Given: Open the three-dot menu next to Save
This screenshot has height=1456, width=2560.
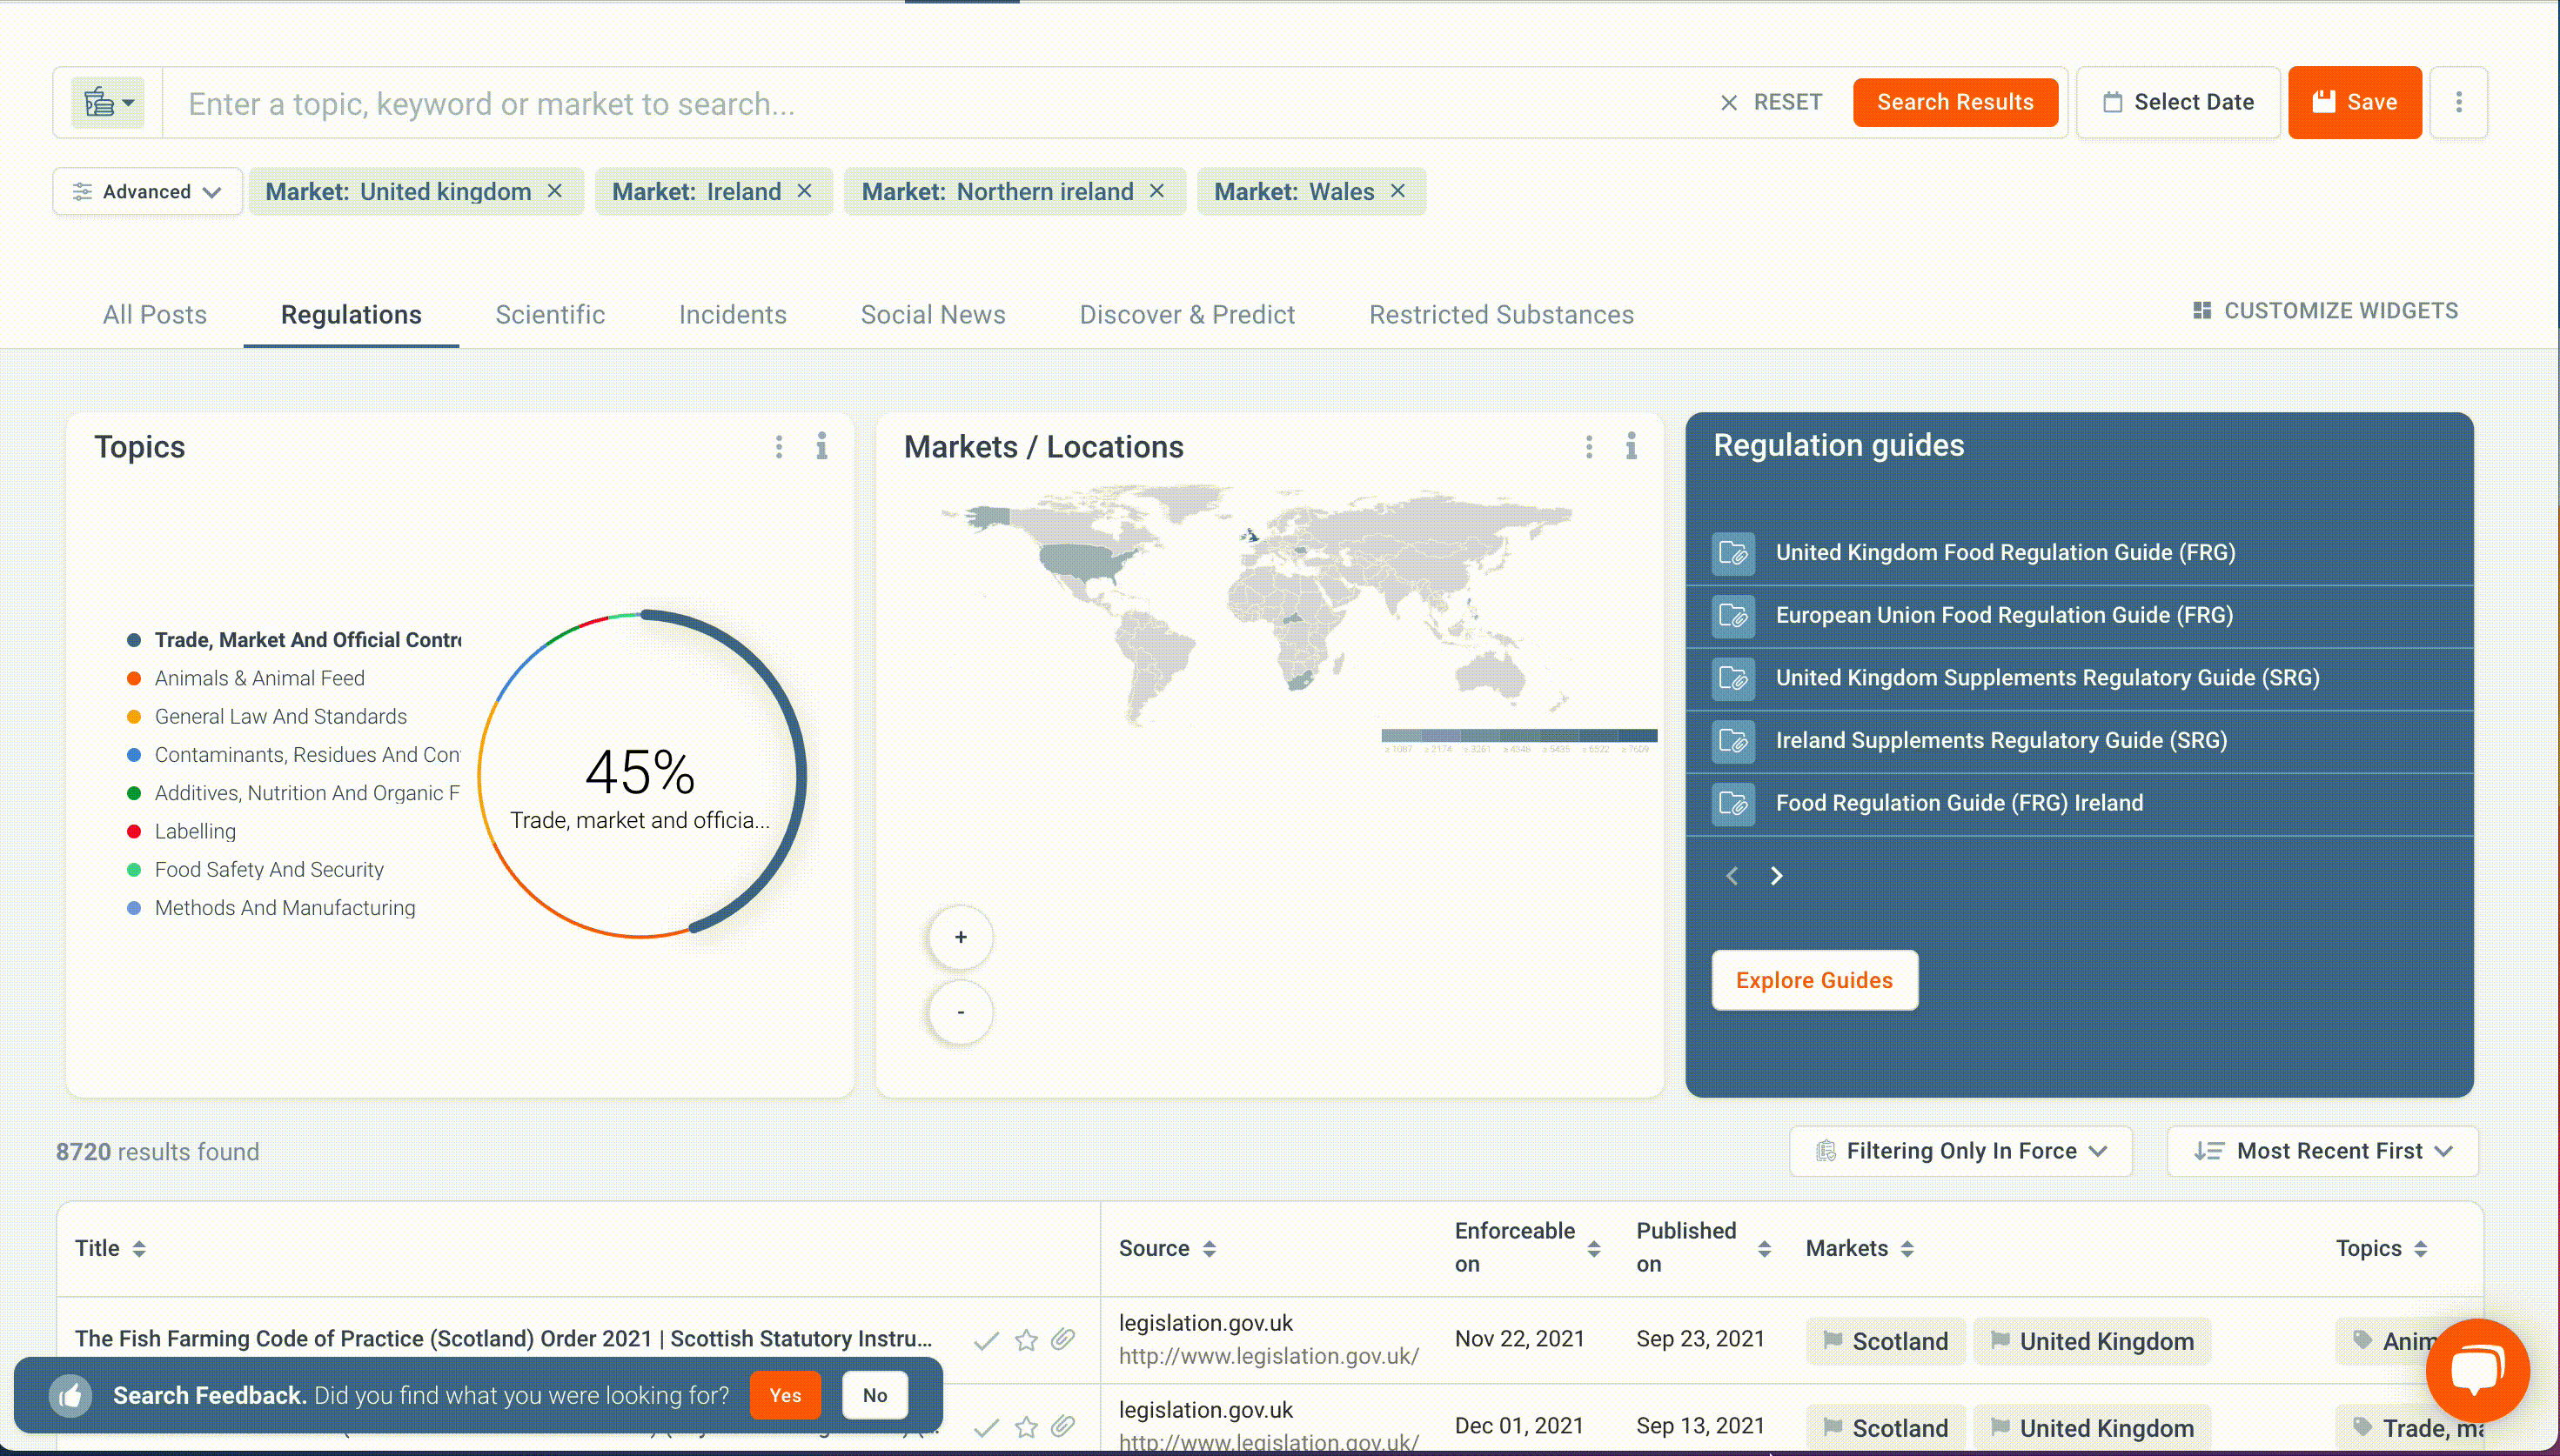Looking at the screenshot, I should [x=2458, y=102].
